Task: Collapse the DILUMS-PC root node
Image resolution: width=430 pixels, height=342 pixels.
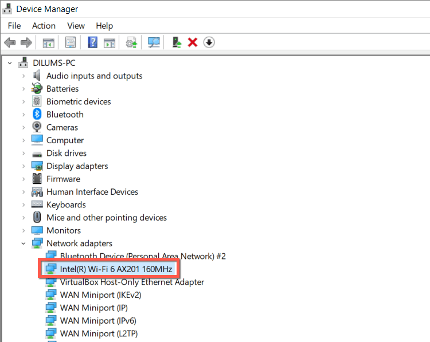Action: [x=10, y=63]
